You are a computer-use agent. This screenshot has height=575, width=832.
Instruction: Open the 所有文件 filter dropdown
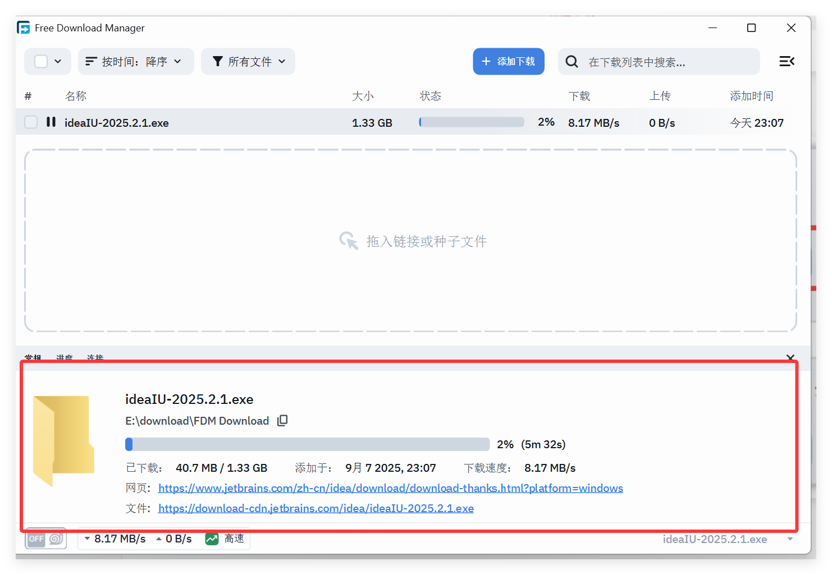[248, 61]
